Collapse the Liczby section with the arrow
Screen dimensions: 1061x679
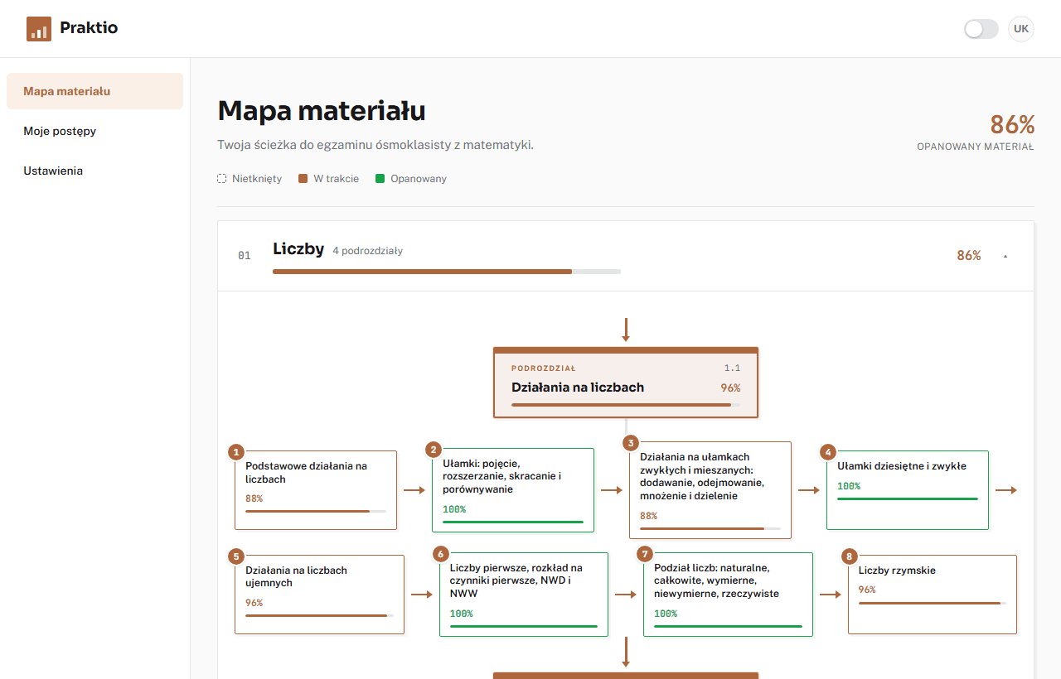pos(1005,256)
